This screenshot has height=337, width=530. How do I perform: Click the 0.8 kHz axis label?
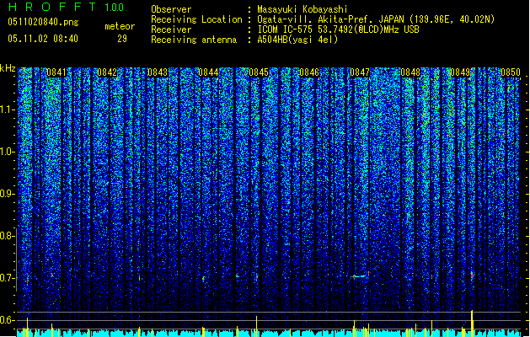click(8, 236)
